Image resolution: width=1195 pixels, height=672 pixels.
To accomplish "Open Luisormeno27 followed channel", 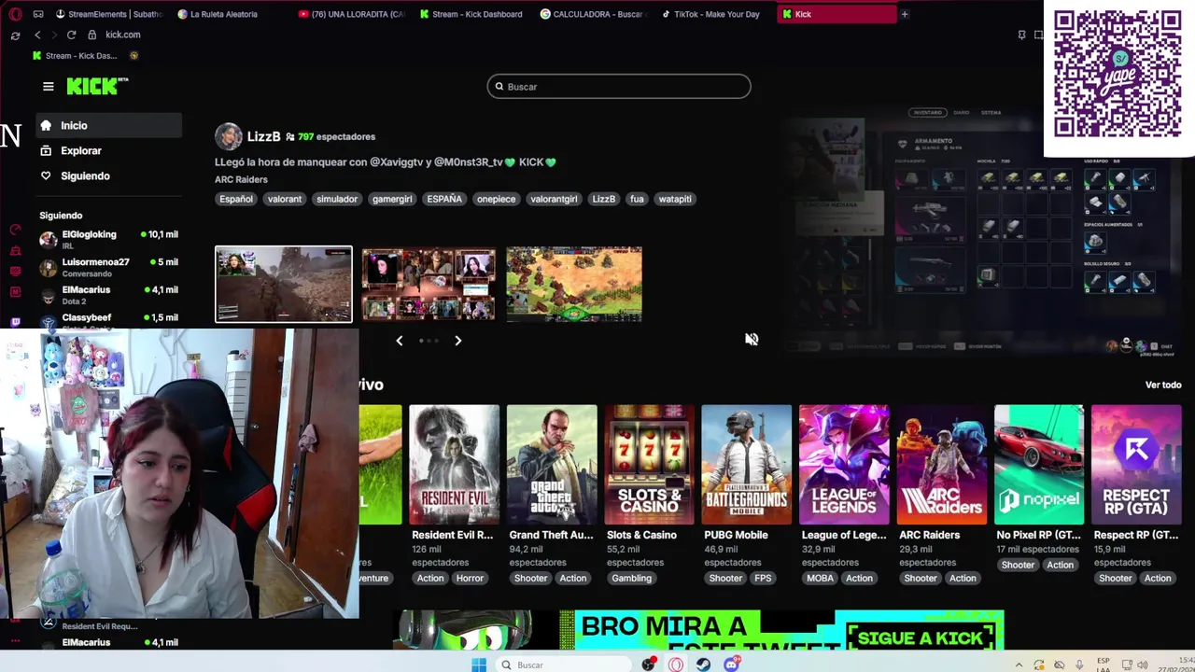I will click(109, 267).
